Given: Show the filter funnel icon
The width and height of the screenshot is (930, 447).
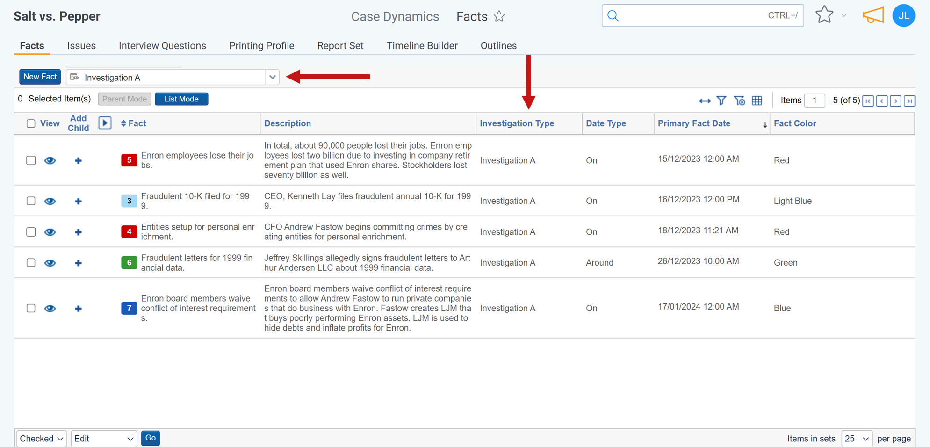Looking at the screenshot, I should [721, 101].
